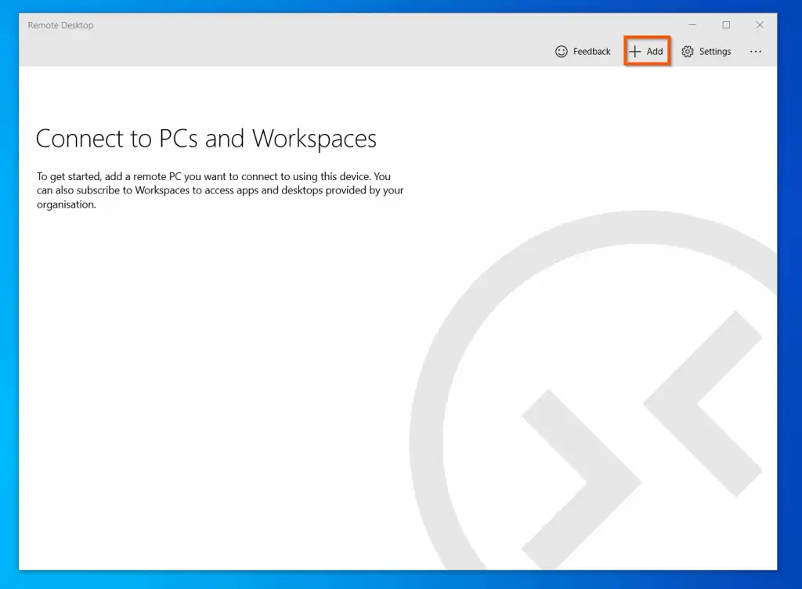Close the Remote Desktop app
This screenshot has width=802, height=589.
click(x=759, y=24)
